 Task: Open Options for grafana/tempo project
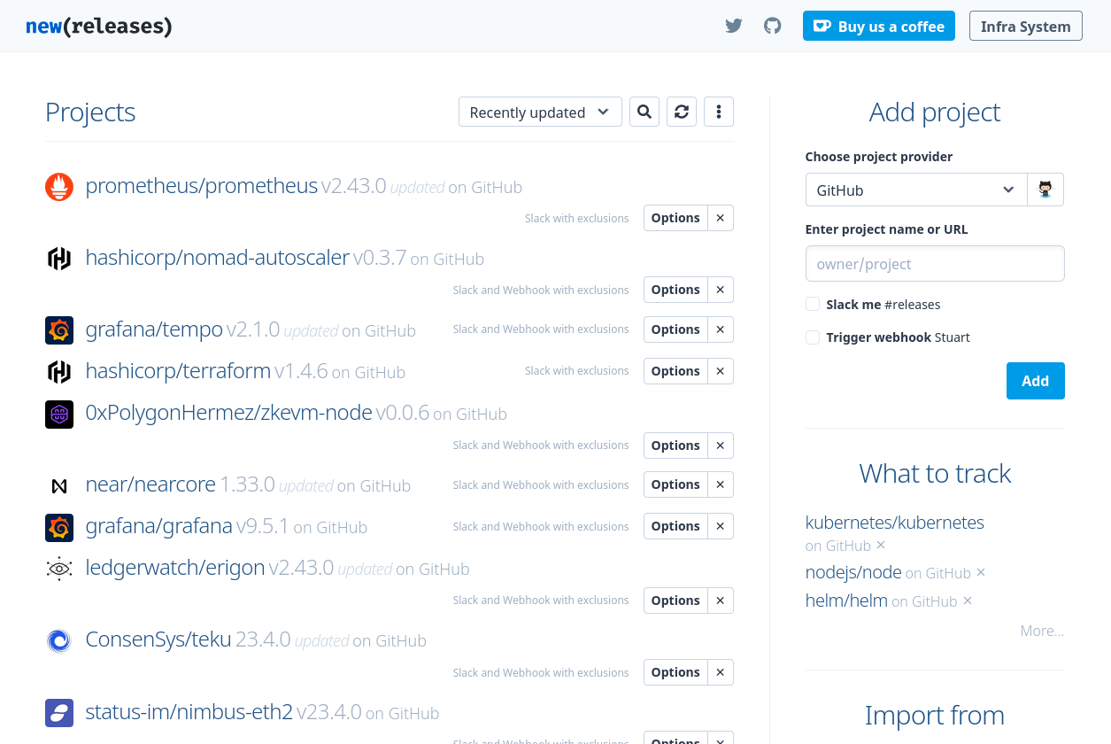675,329
